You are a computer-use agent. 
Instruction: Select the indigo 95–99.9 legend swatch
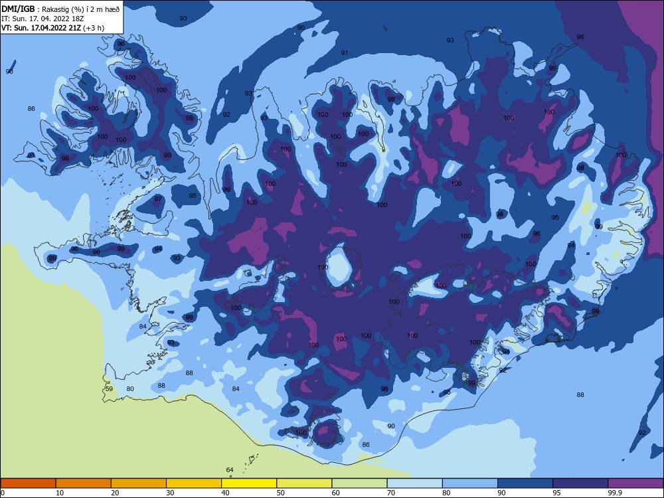coord(580,483)
